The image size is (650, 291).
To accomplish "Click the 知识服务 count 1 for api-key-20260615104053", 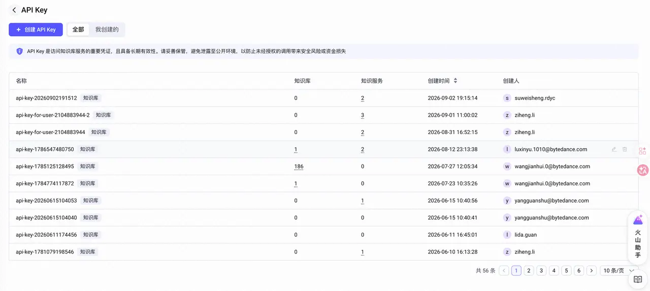I will (363, 201).
